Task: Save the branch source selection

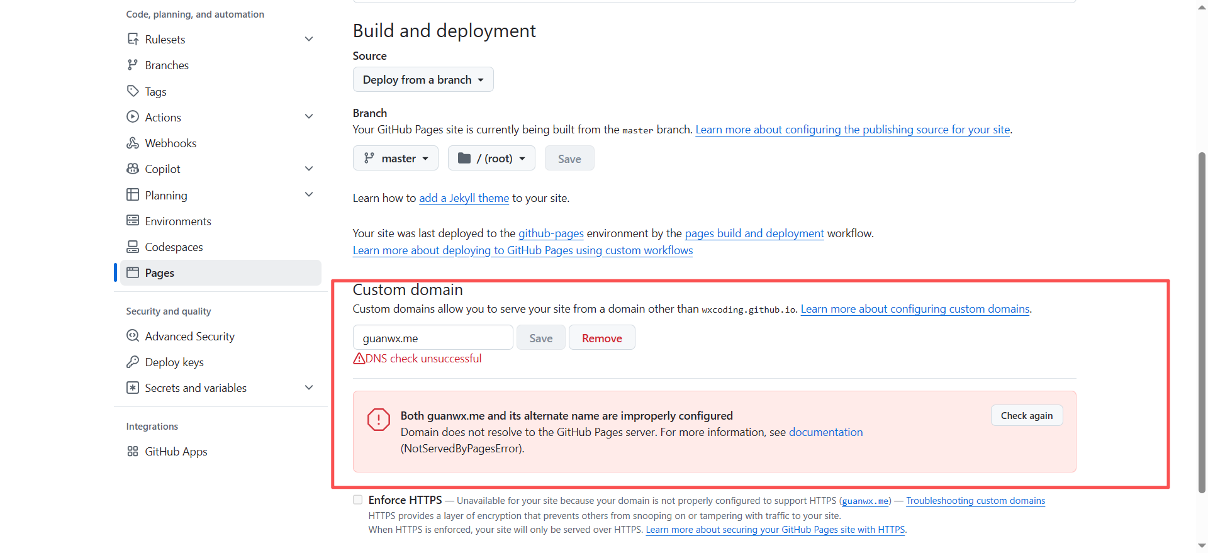Action: (x=569, y=159)
